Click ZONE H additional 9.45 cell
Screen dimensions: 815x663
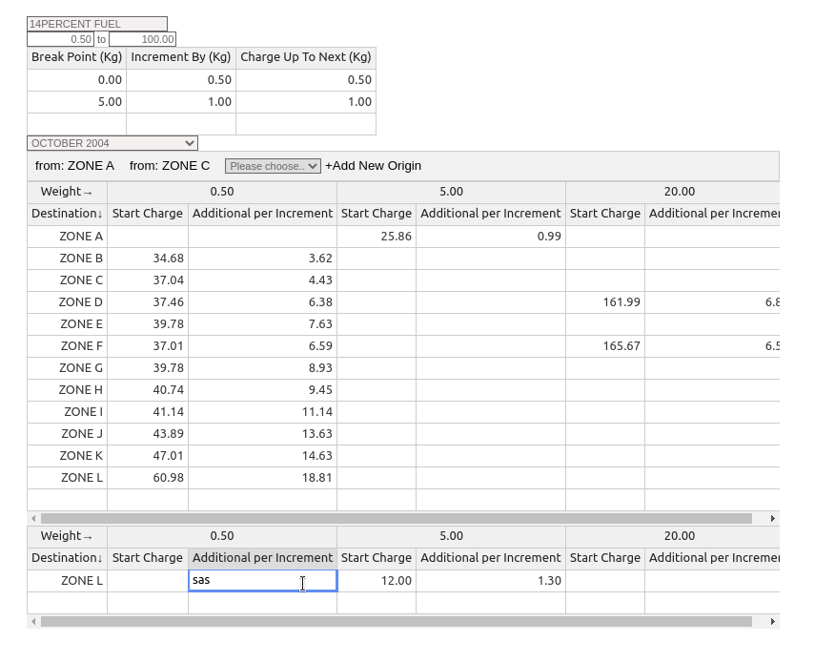pyautogui.click(x=262, y=390)
